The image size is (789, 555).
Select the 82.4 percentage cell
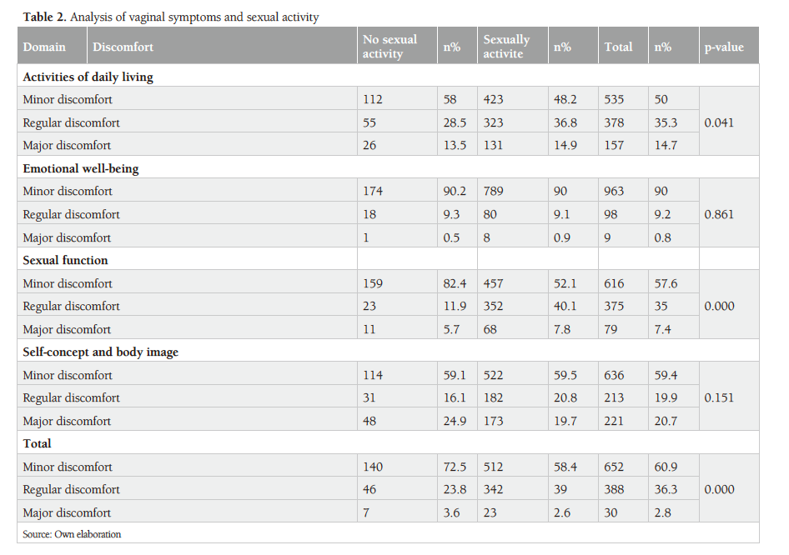click(x=455, y=283)
